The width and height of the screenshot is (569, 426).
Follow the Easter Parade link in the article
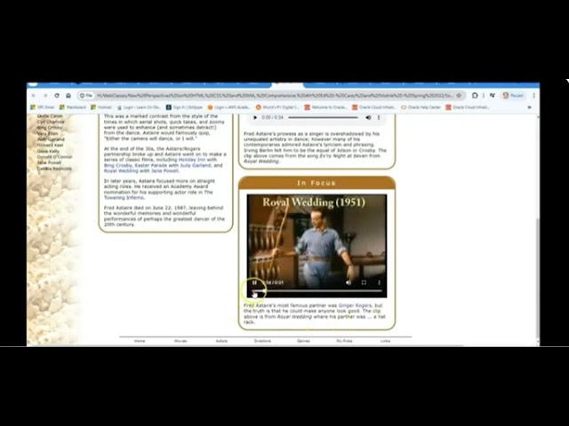pos(151,165)
